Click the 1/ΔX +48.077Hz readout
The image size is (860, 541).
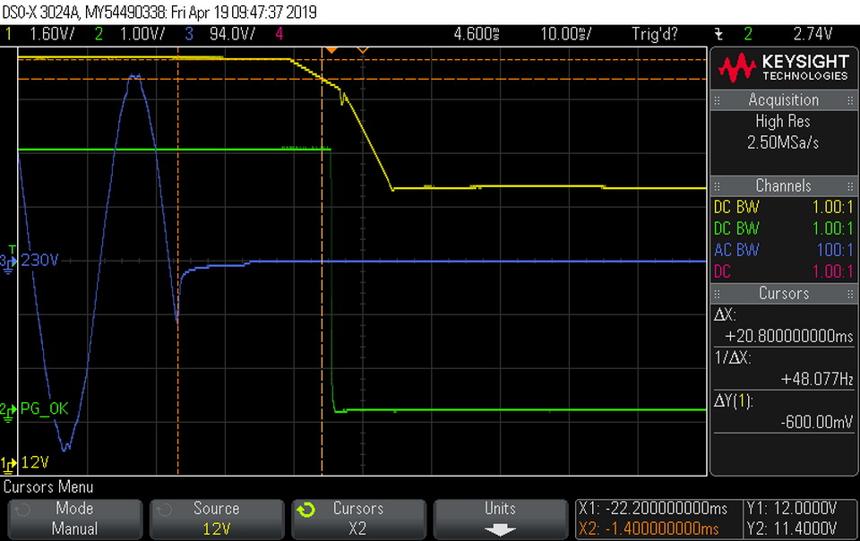click(x=783, y=368)
